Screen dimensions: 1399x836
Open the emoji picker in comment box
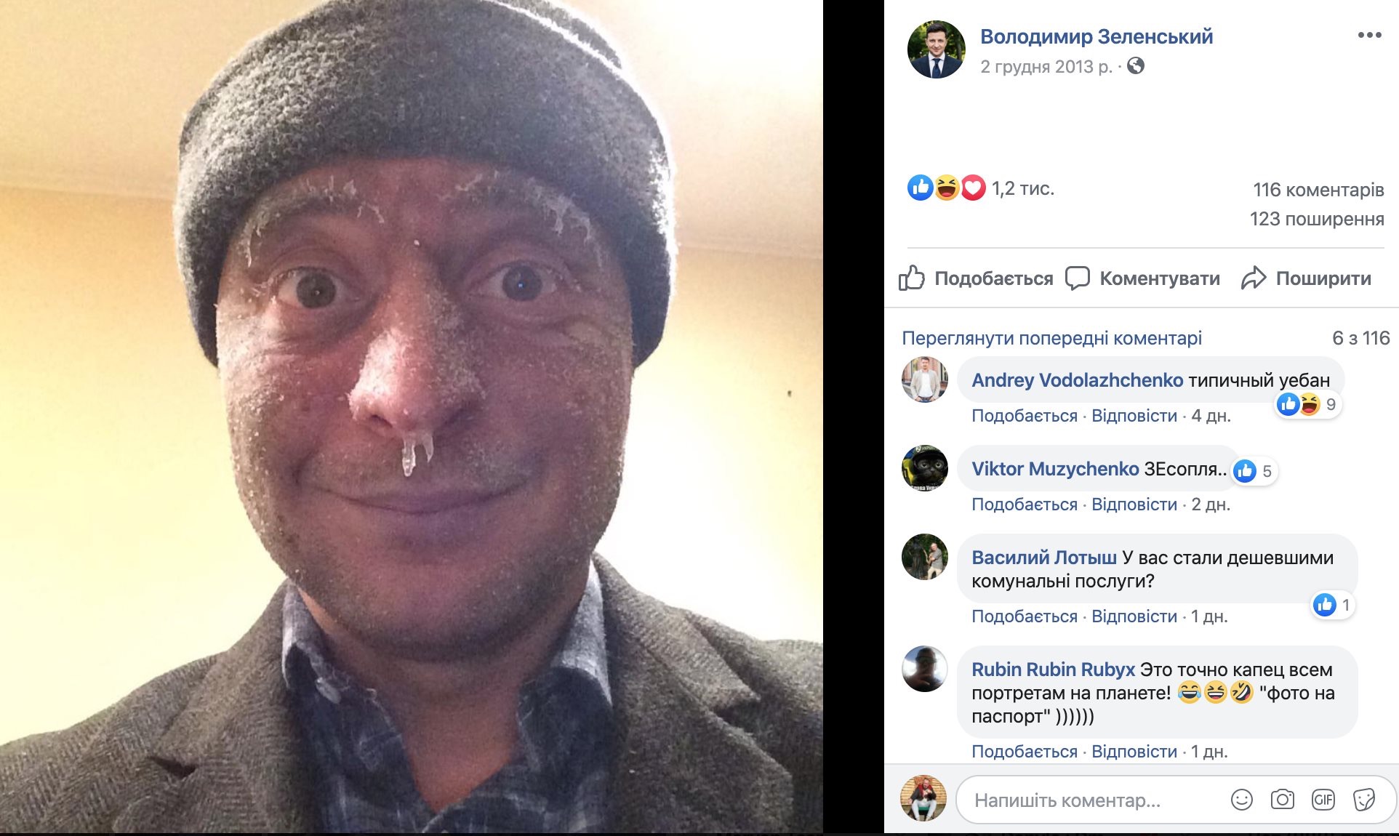pos(1241,800)
